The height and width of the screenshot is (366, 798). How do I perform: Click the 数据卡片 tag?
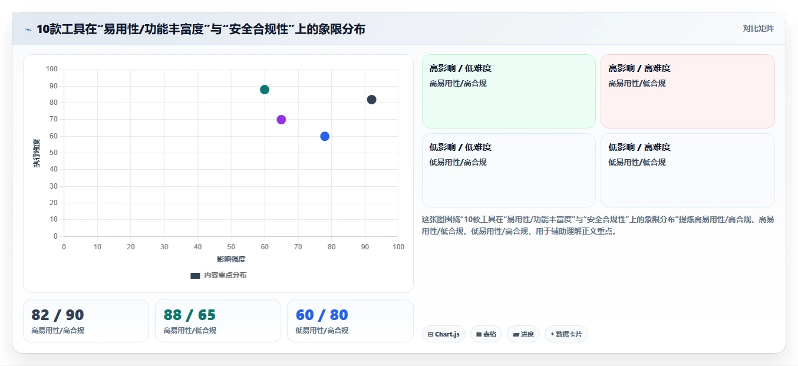pos(566,334)
